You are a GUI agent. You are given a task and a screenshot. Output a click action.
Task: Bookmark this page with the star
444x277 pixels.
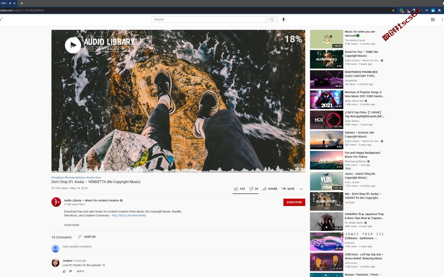pos(393,10)
